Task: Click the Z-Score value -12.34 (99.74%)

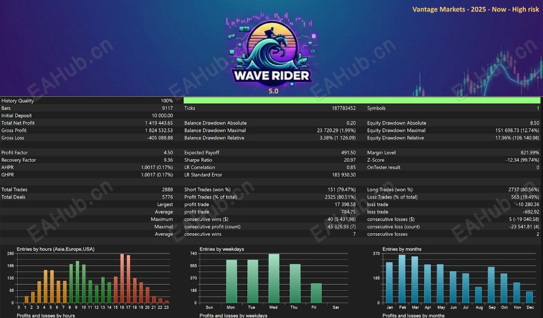Action: pyautogui.click(x=522, y=160)
